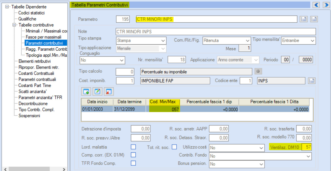Click the outermost document icon on the Parametro row

coord(314,19)
